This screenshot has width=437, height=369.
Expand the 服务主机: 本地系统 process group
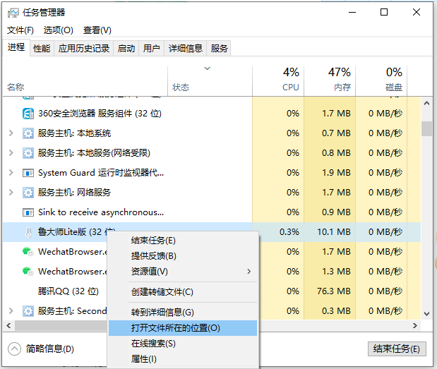(11, 133)
